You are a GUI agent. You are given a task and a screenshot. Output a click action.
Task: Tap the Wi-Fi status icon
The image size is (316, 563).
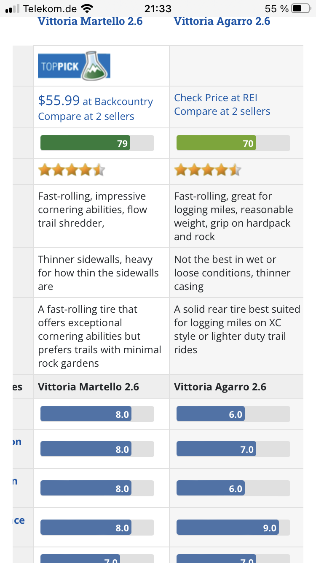(x=87, y=8)
